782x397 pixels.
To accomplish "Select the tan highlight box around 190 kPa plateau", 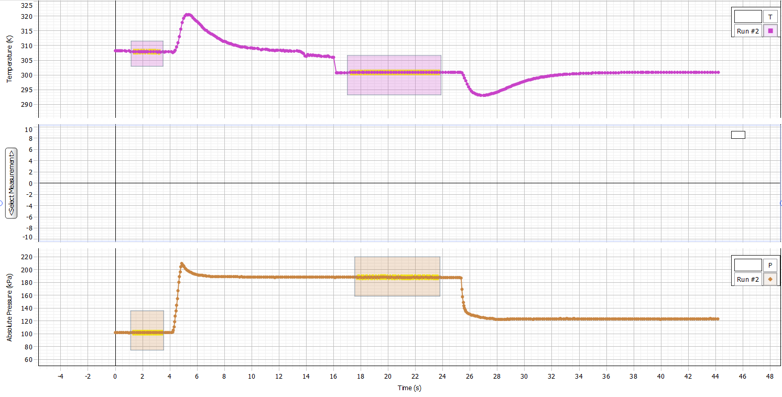I will coord(397,288).
